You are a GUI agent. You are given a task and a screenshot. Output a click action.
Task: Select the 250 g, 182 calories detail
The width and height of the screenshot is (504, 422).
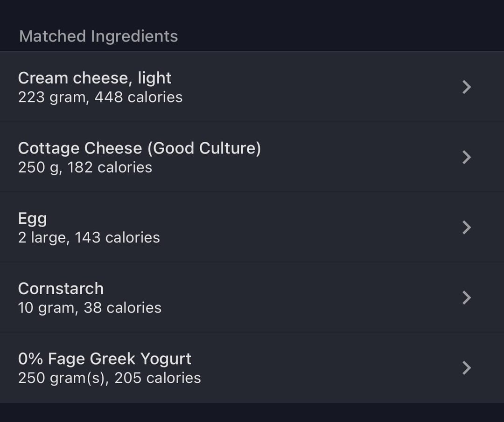(x=85, y=168)
